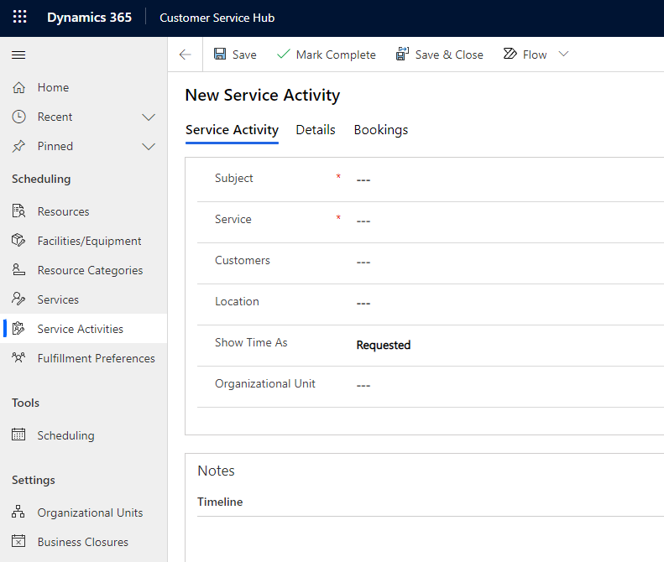Open Organizational Units under Settings
Viewport: 664px width, 562px height.
click(84, 513)
